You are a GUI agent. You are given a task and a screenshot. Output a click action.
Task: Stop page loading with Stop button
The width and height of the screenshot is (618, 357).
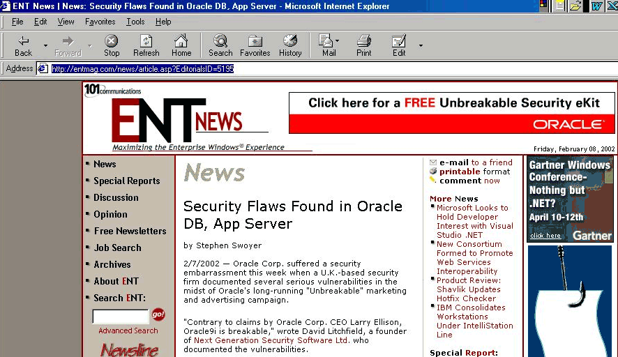click(x=112, y=46)
